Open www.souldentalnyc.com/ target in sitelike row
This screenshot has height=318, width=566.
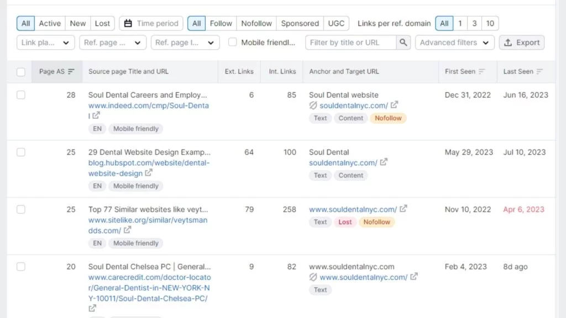[x=353, y=209]
